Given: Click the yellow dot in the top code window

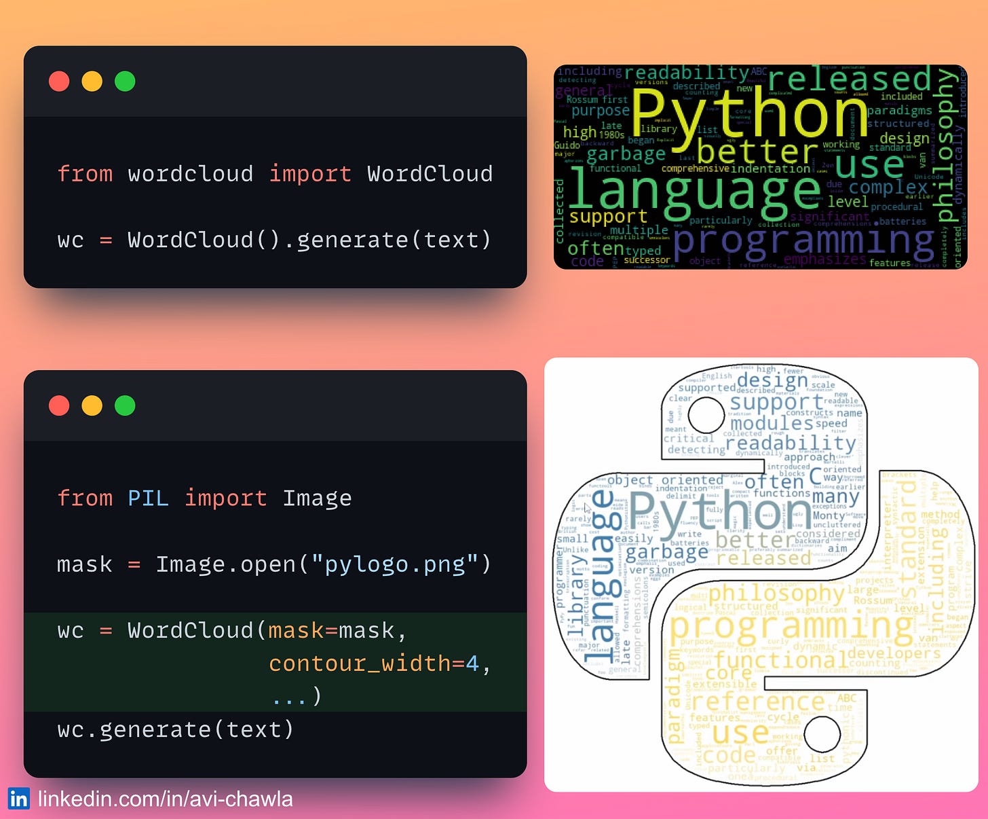Looking at the screenshot, I should pos(92,81).
